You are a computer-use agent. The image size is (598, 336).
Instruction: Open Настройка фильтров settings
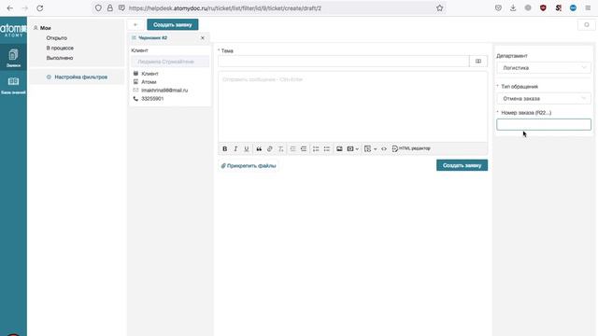point(77,77)
